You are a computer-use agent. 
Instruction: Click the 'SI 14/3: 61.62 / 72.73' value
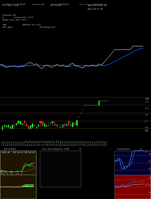pyautogui.click(x=24, y=17)
